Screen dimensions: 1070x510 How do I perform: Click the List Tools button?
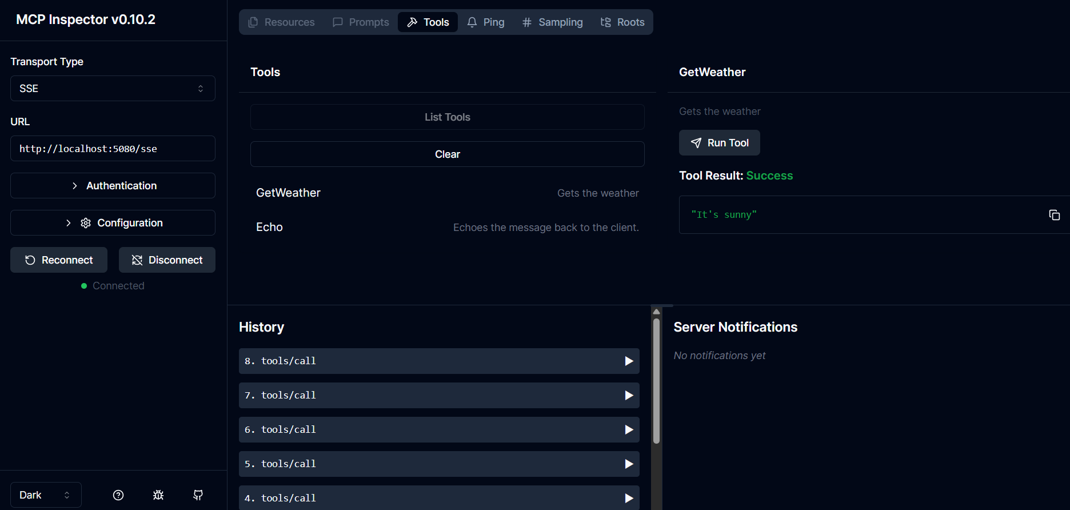point(448,117)
